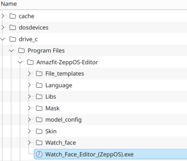Click the Program Files folder icon
The image size is (187, 161).
click(22, 51)
